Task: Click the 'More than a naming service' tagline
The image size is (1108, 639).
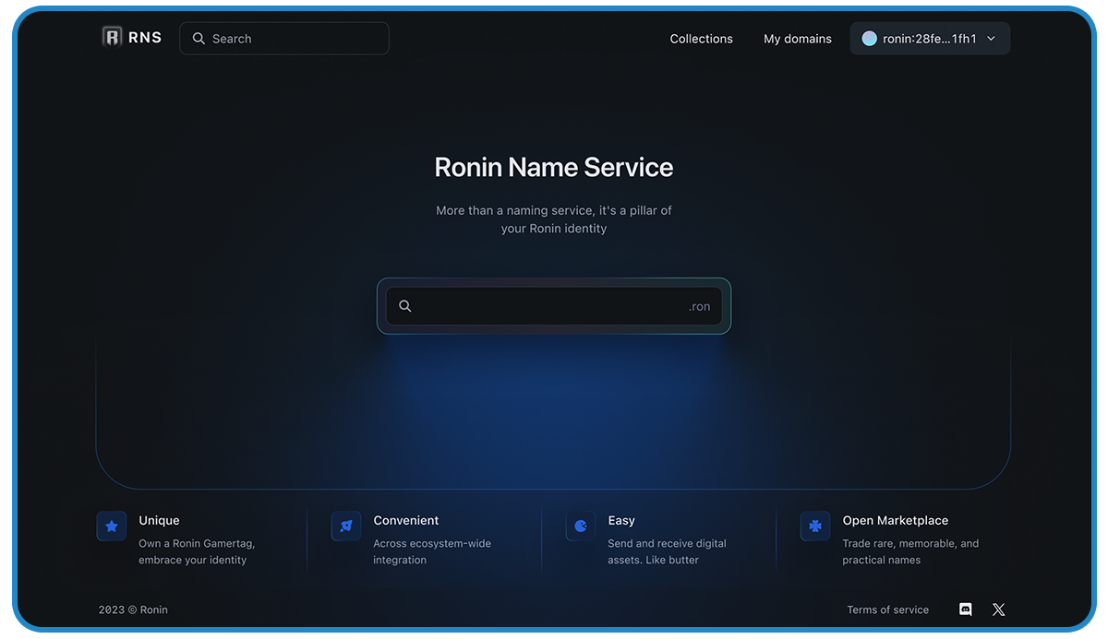Action: (x=554, y=219)
